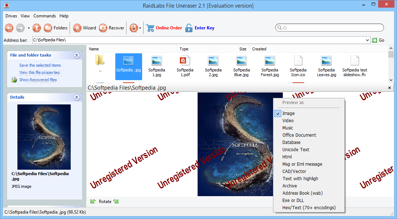Rotate the preview image left
Viewport: 397px width, 219px height.
click(x=93, y=202)
